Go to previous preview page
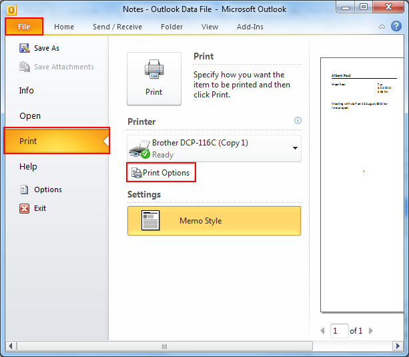 tap(322, 331)
